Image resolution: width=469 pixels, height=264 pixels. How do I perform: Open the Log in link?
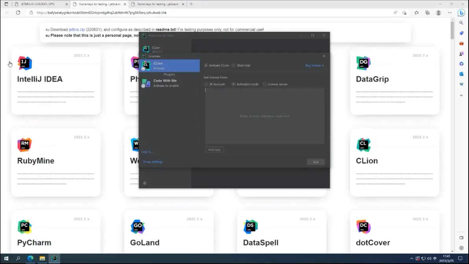click(x=147, y=152)
